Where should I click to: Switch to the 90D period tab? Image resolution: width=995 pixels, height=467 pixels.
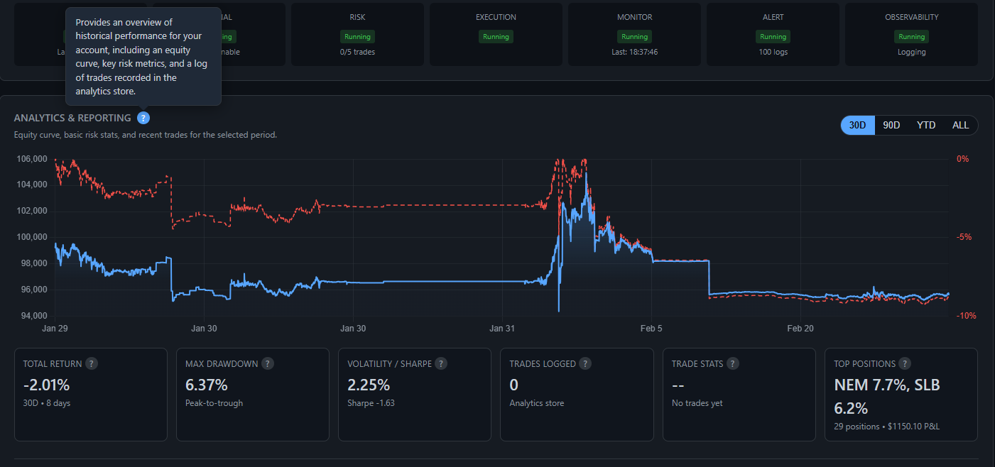(891, 125)
